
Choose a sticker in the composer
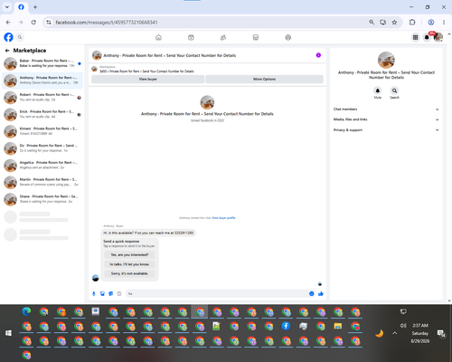[111, 293]
